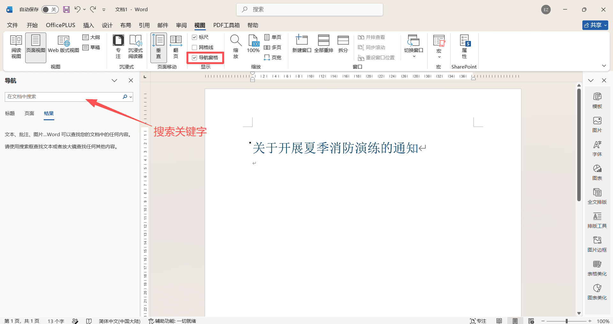Save the document using floppy icon

coord(66,10)
